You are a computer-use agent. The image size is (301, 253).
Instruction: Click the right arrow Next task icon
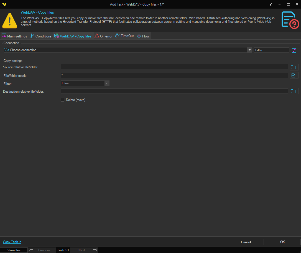pos(95,250)
